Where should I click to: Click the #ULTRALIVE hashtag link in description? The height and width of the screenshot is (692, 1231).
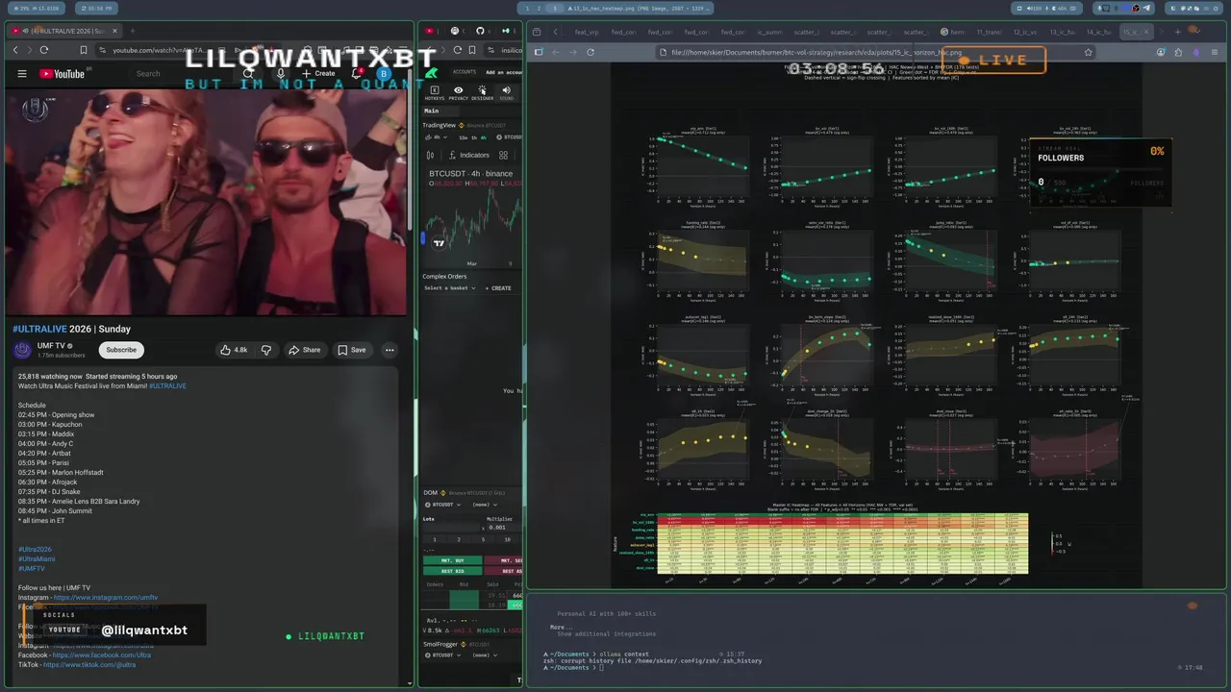[167, 386]
